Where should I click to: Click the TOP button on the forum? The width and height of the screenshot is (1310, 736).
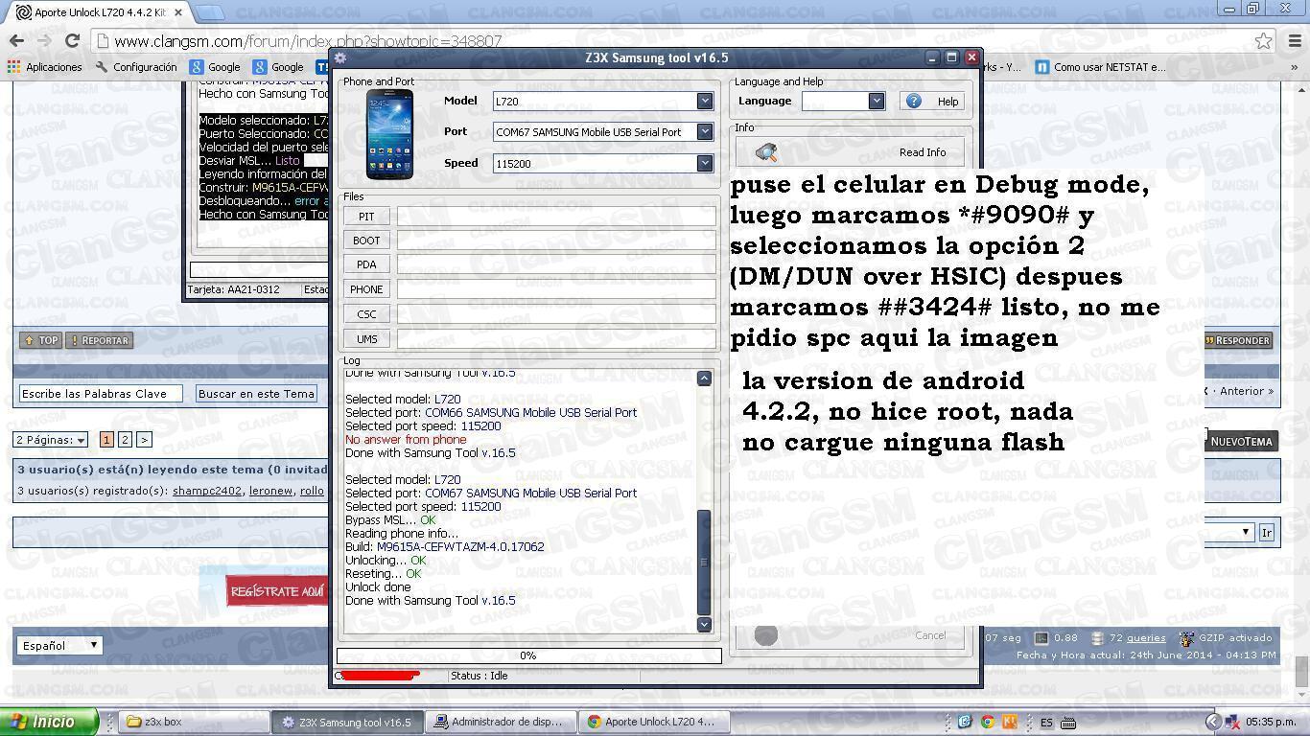tap(40, 340)
